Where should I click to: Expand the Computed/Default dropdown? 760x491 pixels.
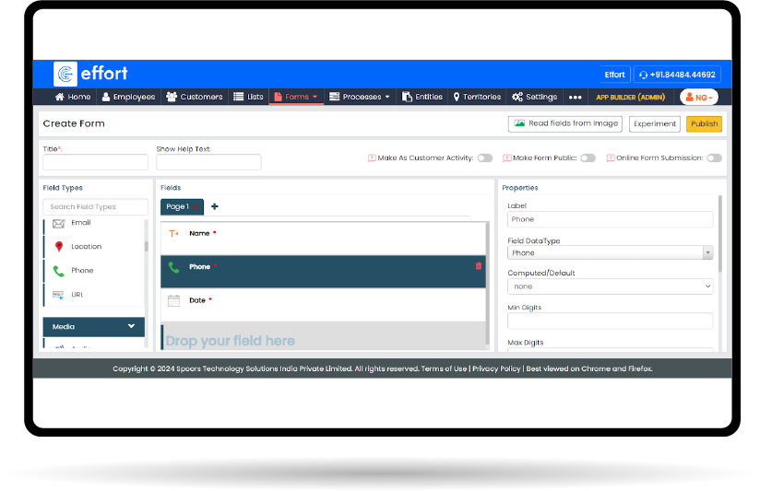point(610,287)
